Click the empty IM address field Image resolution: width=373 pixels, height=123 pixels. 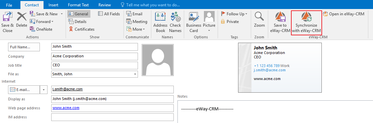tap(112, 117)
